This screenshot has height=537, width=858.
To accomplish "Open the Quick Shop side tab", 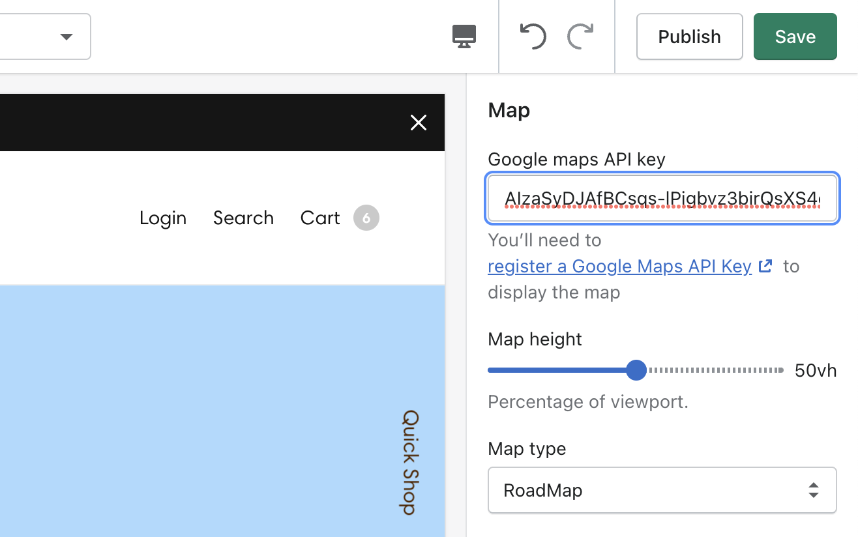I will point(409,462).
